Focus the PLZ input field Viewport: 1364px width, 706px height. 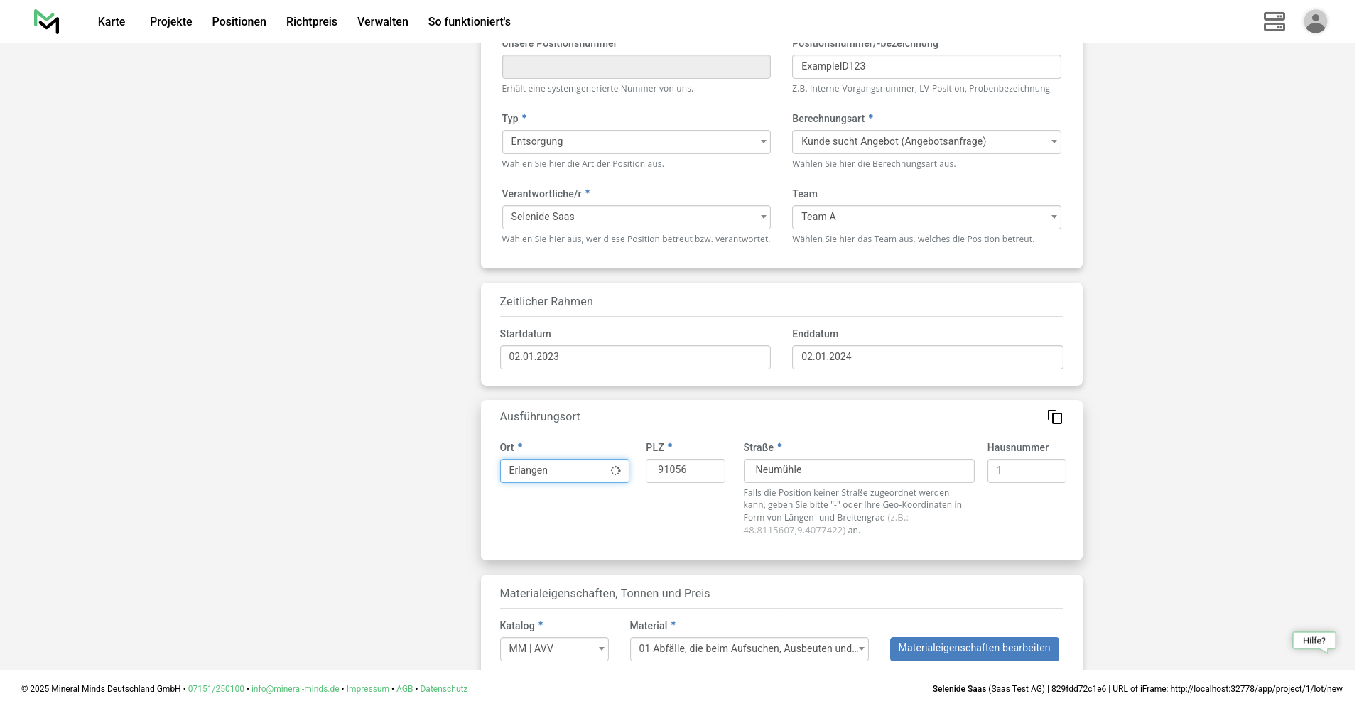(x=685, y=471)
